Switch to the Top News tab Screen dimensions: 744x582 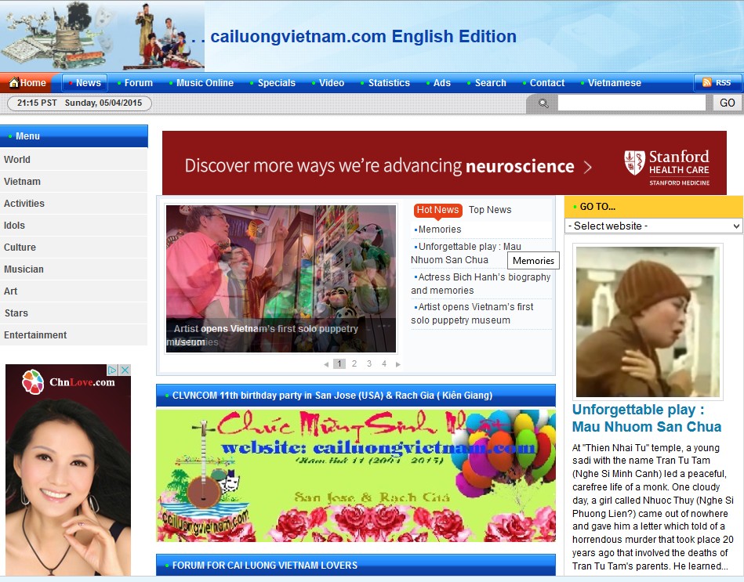click(x=490, y=210)
